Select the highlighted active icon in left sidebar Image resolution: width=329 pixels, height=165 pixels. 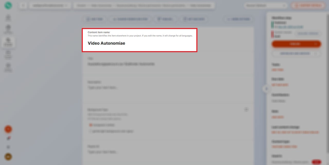pos(8,41)
